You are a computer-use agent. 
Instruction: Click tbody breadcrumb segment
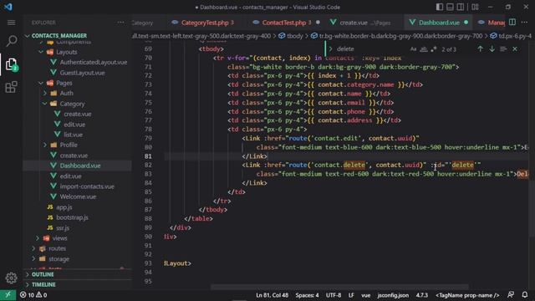coord(294,36)
